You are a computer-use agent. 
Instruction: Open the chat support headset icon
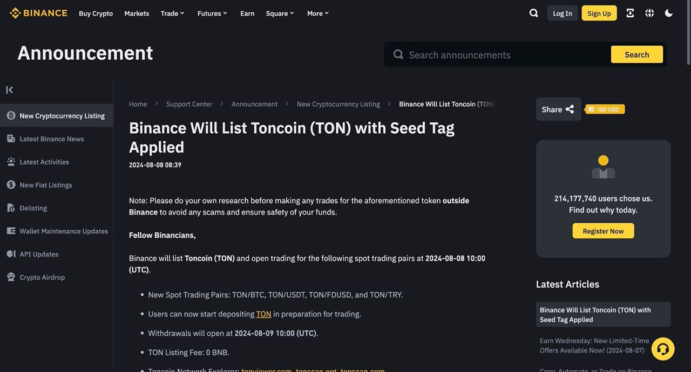pyautogui.click(x=663, y=349)
